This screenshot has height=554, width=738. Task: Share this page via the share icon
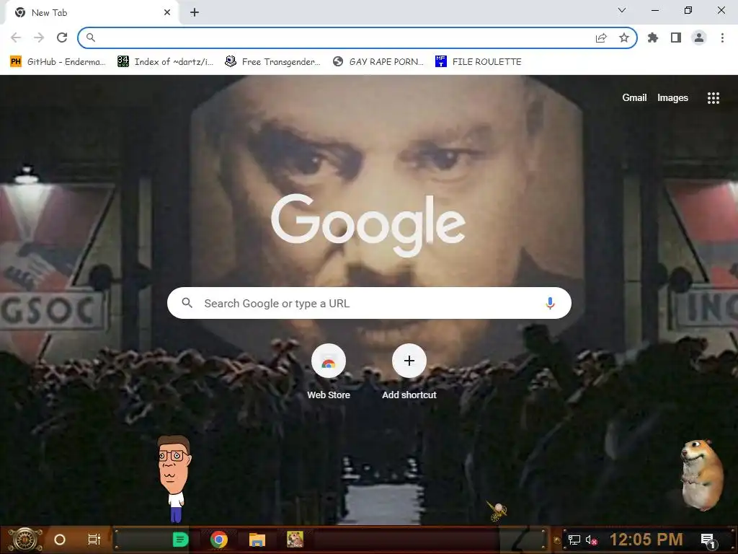[601, 38]
